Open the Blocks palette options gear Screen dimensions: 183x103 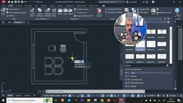click(167, 66)
